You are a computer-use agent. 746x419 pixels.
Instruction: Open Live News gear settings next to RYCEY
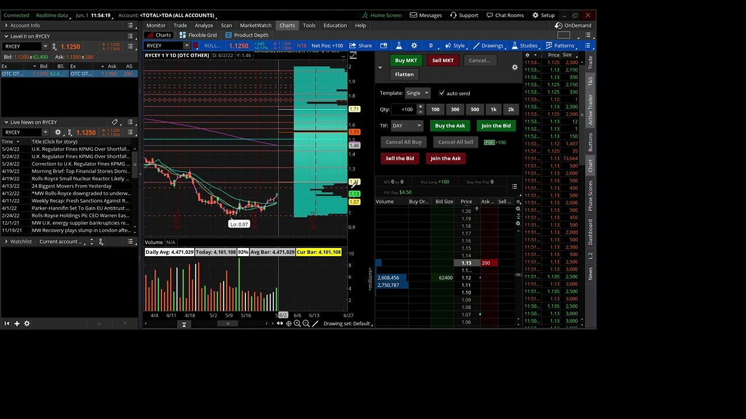[x=58, y=133]
